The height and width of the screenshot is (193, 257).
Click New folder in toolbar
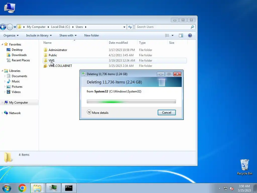[91, 35]
